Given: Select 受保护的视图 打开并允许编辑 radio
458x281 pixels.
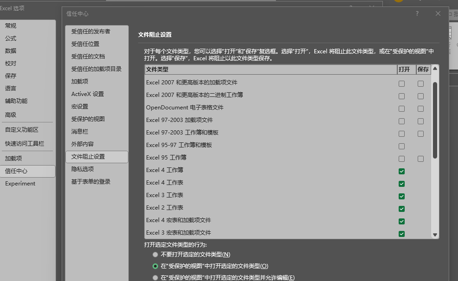Looking at the screenshot, I should (155, 277).
